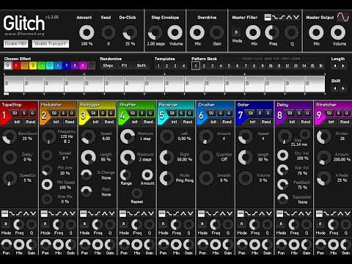Click the Master Filter Mode button
352x264 pixels.
point(236,32)
